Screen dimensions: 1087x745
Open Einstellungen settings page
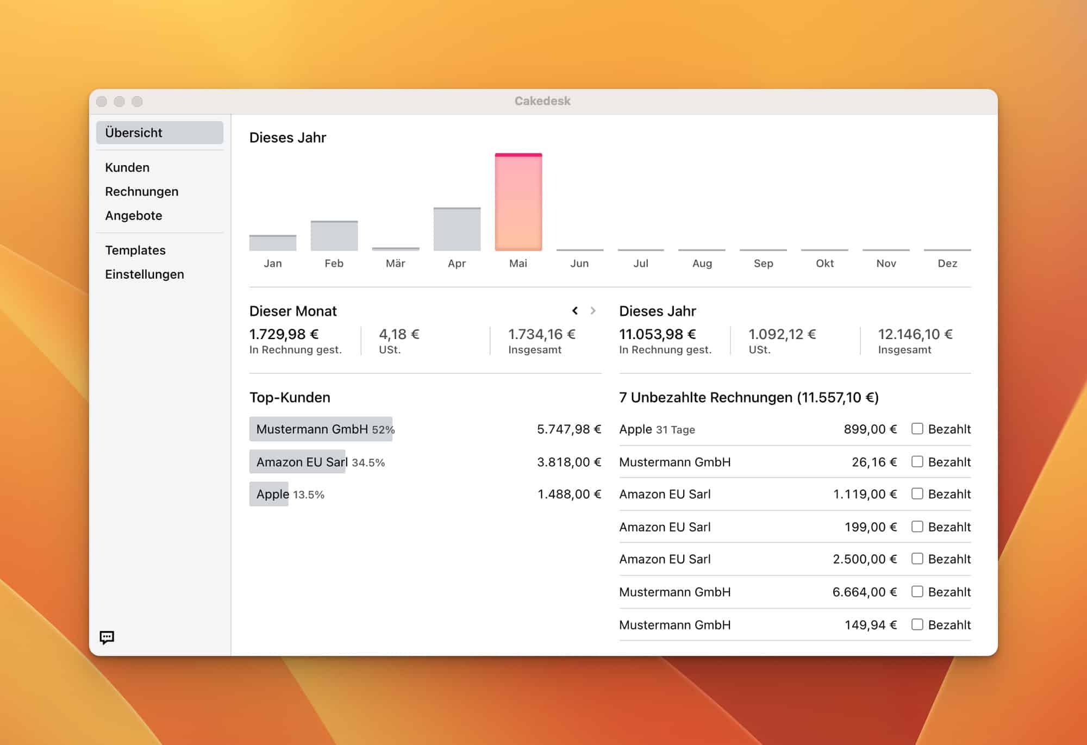pos(144,274)
